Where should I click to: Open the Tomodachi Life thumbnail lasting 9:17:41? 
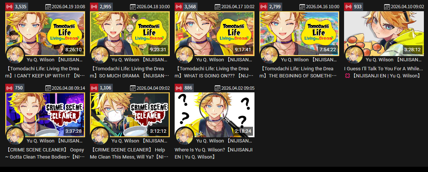point(214,34)
